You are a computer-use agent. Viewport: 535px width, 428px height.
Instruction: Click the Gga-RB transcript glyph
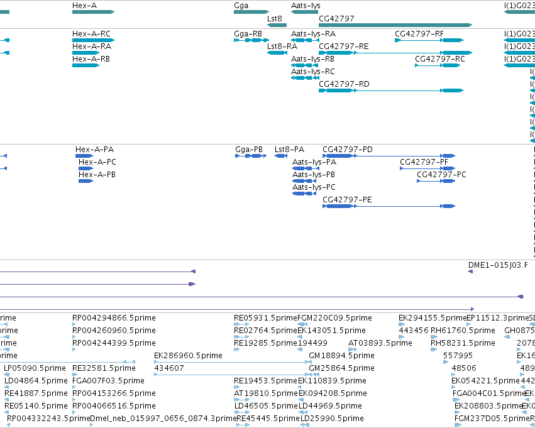[x=251, y=40]
